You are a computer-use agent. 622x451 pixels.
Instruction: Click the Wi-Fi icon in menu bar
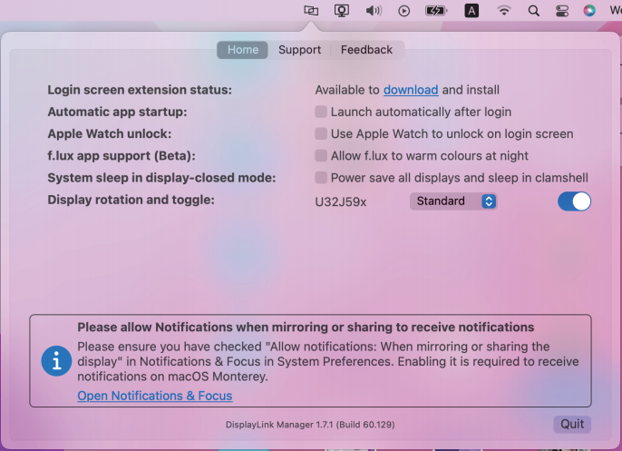click(504, 11)
